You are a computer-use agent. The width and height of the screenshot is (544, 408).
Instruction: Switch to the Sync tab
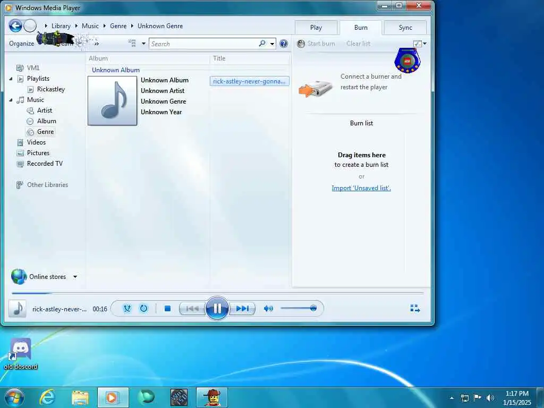coord(405,28)
